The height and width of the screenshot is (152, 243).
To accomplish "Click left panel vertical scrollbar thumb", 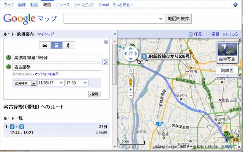I will click(115, 64).
